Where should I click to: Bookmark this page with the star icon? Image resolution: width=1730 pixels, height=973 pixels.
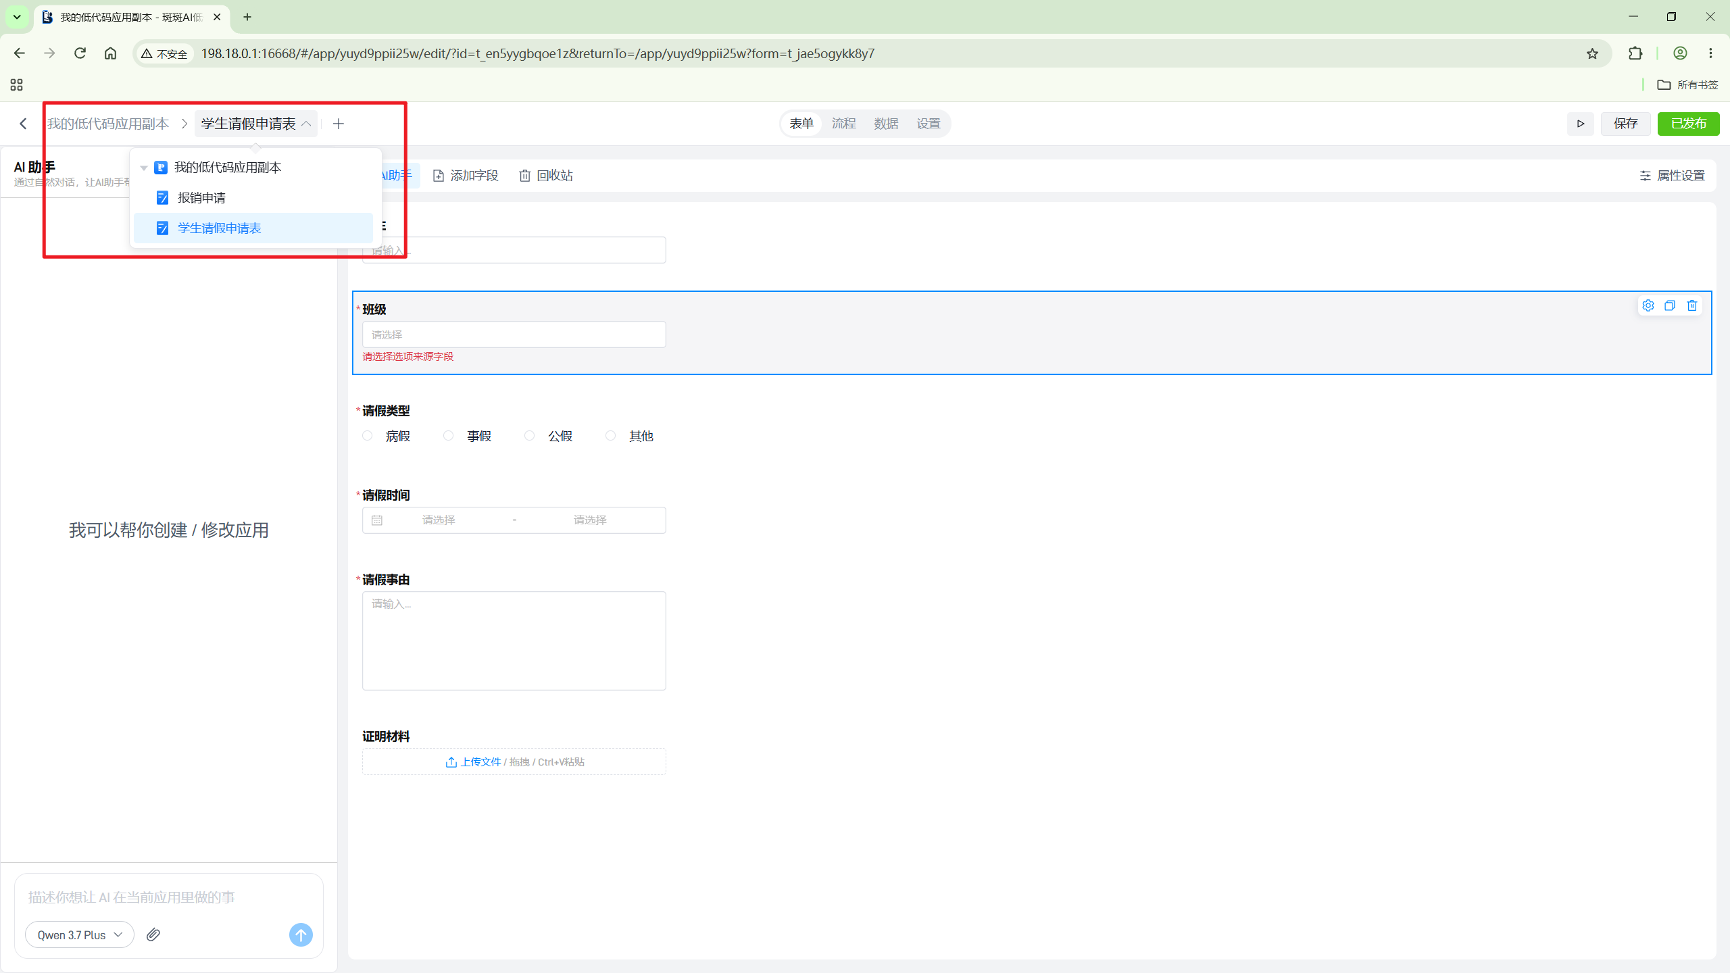point(1593,53)
